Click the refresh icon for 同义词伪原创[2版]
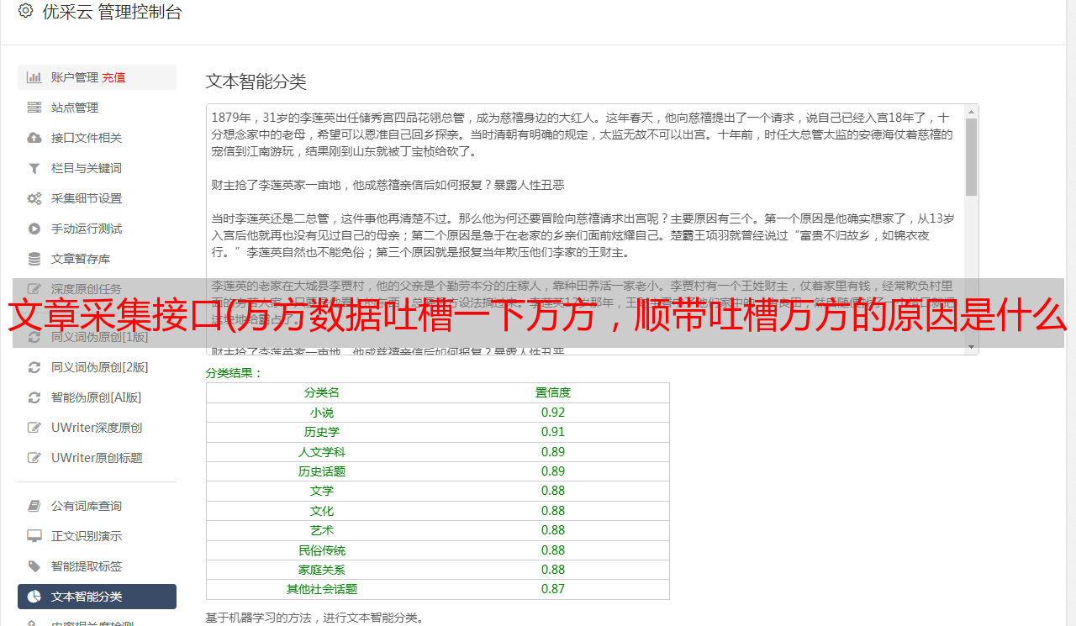Viewport: 1076px width, 626px height. pyautogui.click(x=34, y=367)
